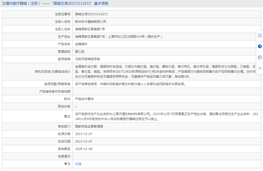Click 见附页规格型号表 value
This screenshot has width=263, height=171.
point(87,59)
